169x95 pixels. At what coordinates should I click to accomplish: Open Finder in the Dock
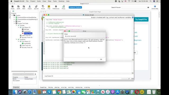15,92
